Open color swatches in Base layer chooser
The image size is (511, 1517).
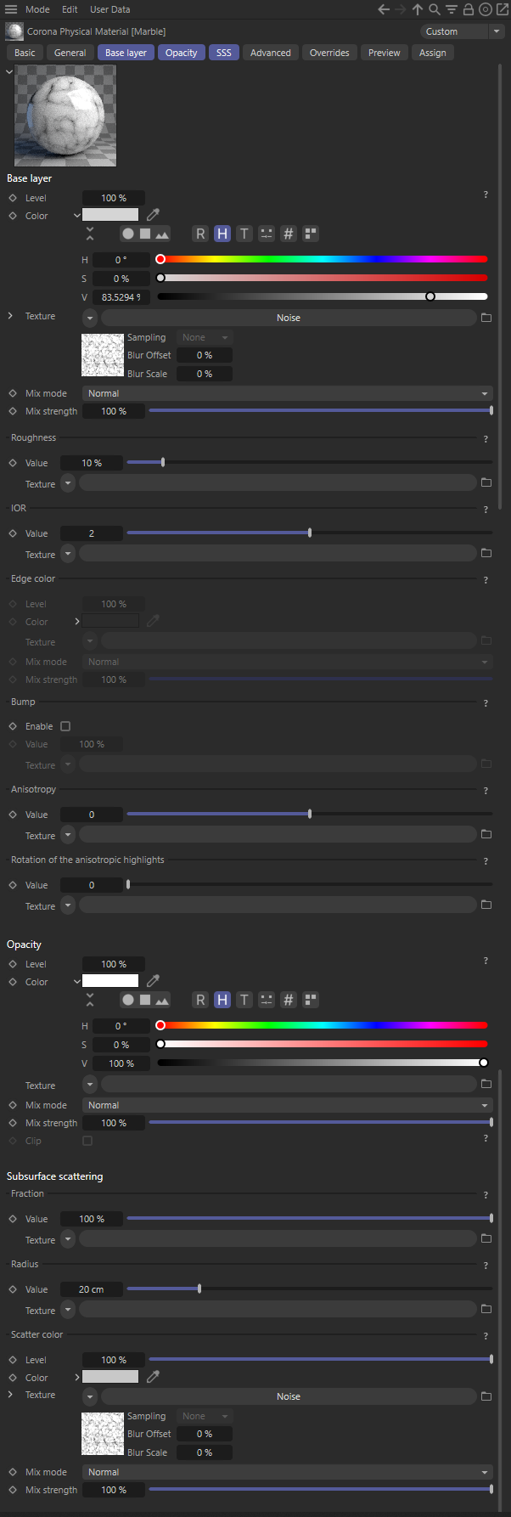click(x=311, y=234)
